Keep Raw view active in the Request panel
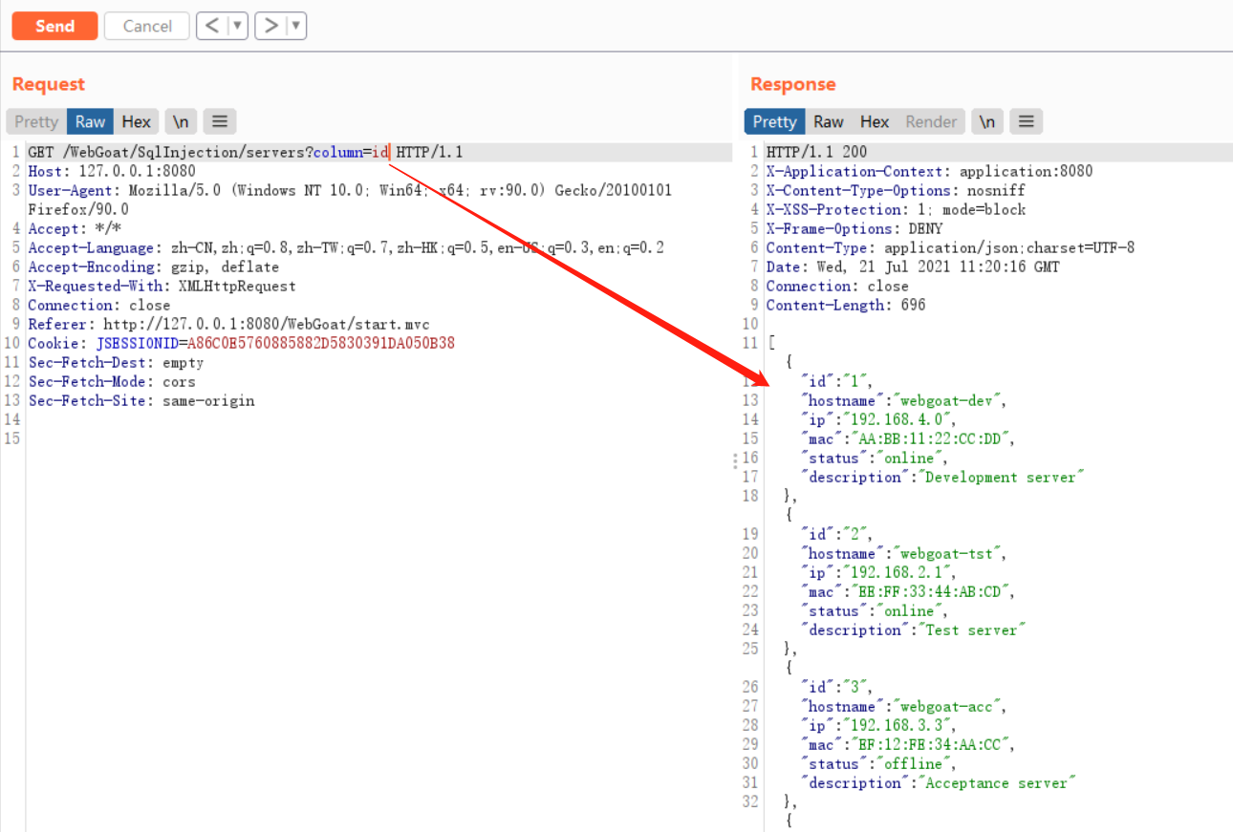This screenshot has width=1233, height=832. click(89, 121)
